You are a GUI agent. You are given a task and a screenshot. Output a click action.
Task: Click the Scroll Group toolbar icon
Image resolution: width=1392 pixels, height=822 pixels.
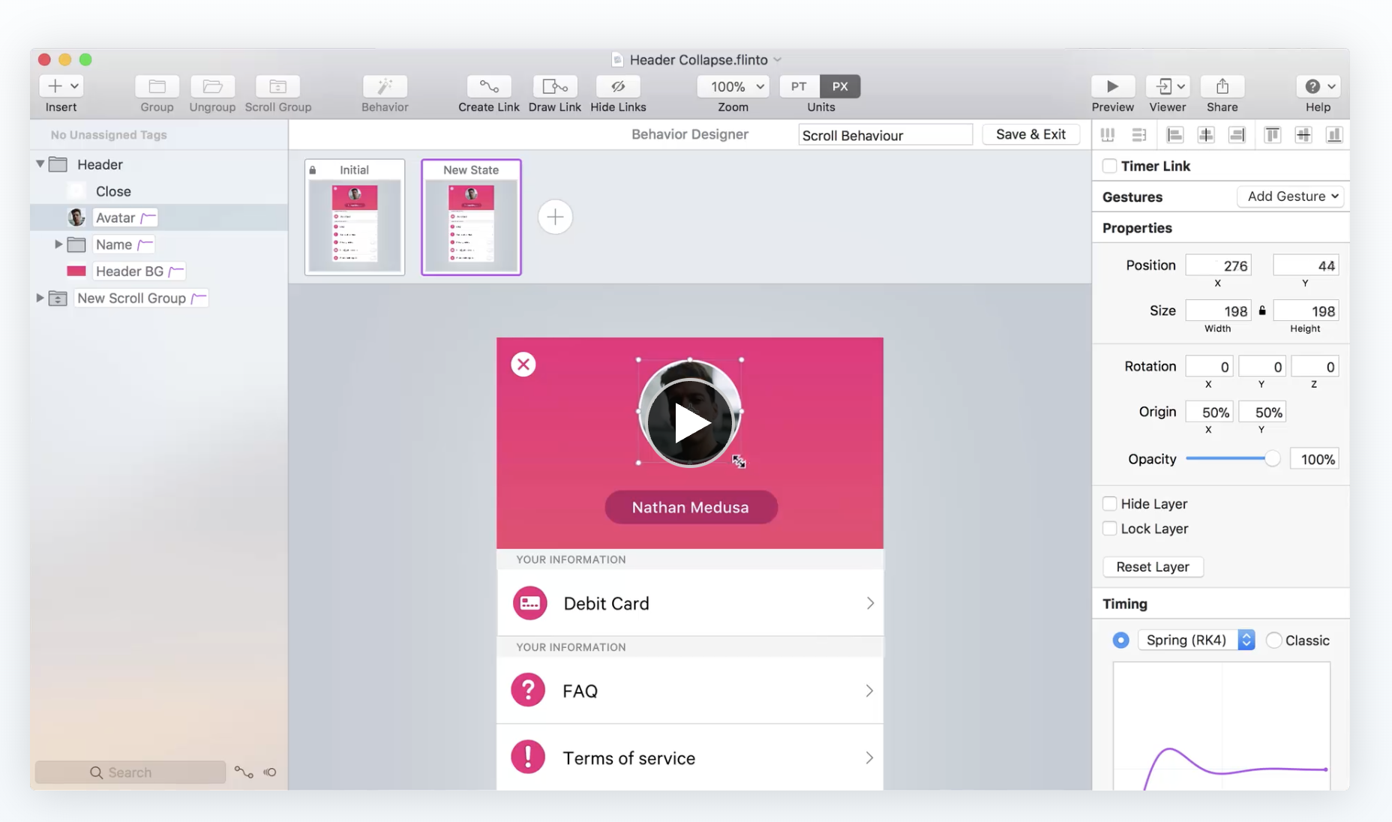pyautogui.click(x=277, y=86)
